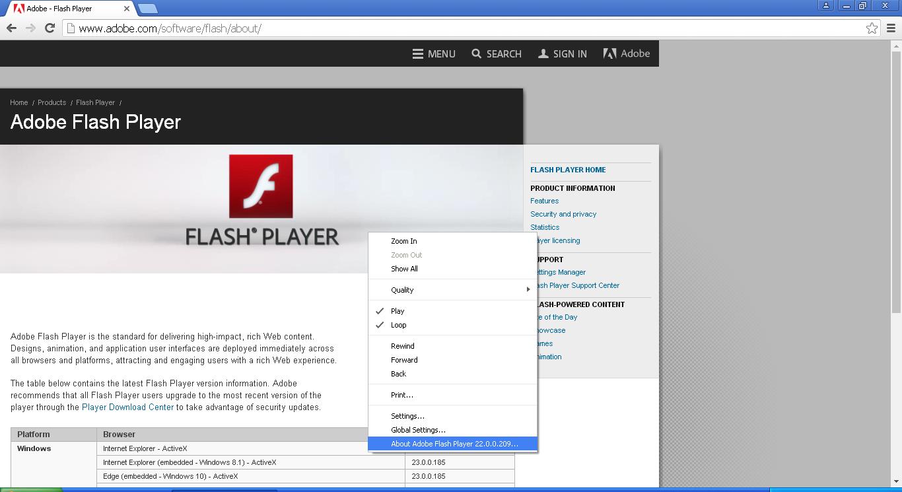The width and height of the screenshot is (902, 492).
Task: Click the page's vertical scrollbar thumb
Action: pos(896,182)
